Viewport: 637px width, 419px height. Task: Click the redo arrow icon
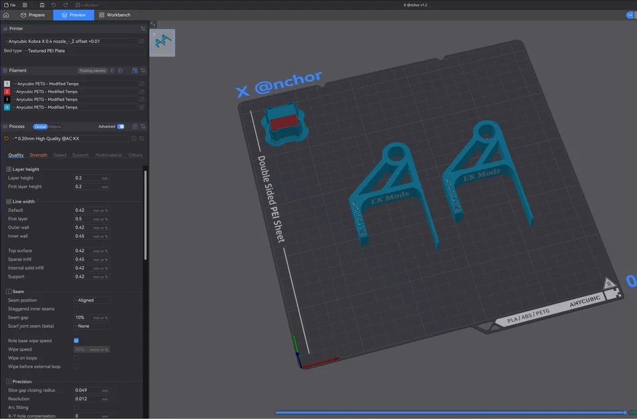point(65,5)
